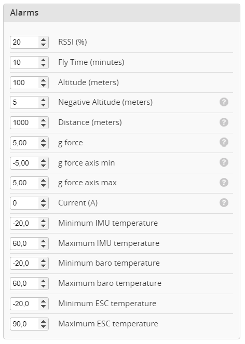Viewport: 245px width, 344px height.
Task: Raise the Current (A) alarm stepper
Action: 44,201
